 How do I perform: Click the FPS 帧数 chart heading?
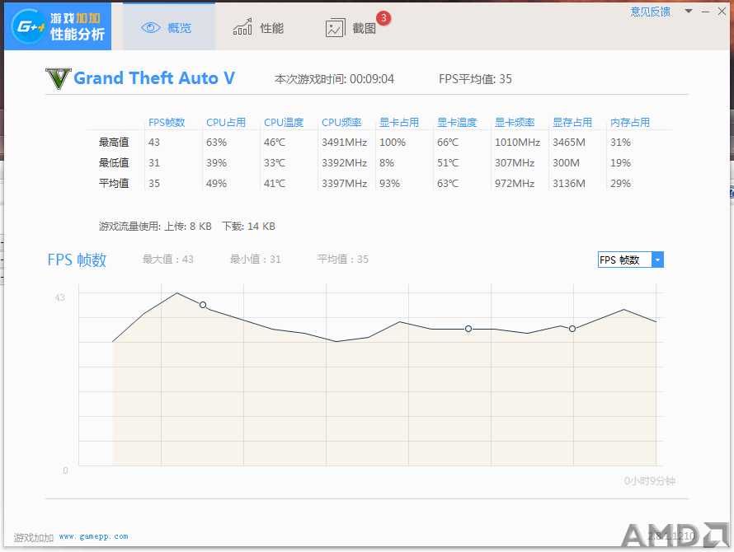pos(78,260)
